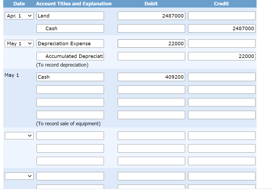This screenshot has height=190, width=272.
Task: Click the Accumulated Depreciation account field
Action: click(x=70, y=56)
